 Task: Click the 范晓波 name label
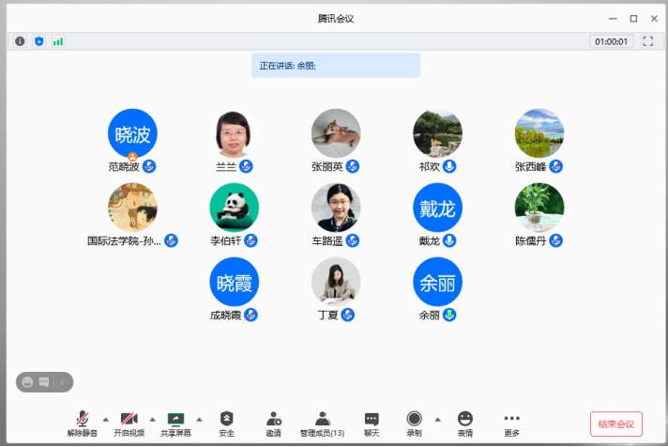pos(124,166)
